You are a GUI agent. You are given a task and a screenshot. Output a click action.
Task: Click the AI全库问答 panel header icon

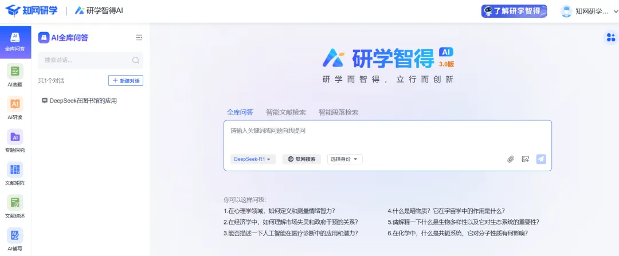tap(44, 37)
